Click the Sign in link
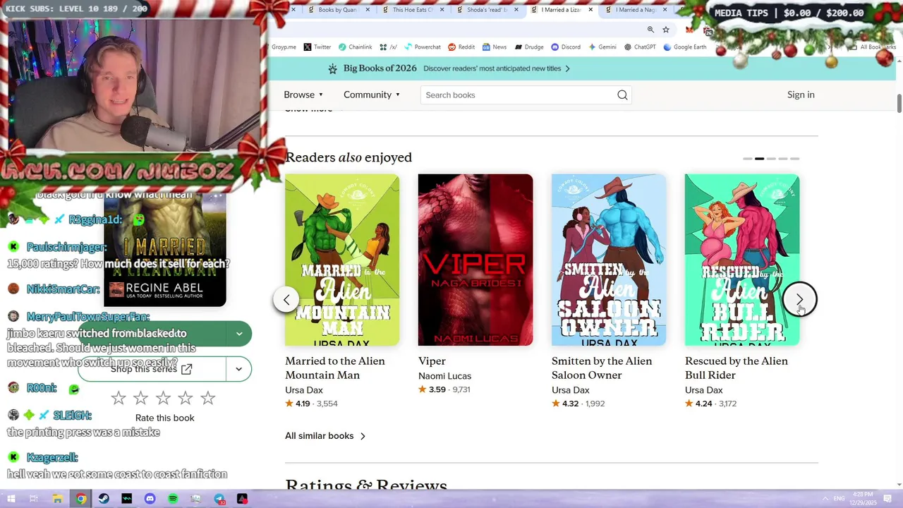Screen dimensions: 903x508 [x=801, y=95]
